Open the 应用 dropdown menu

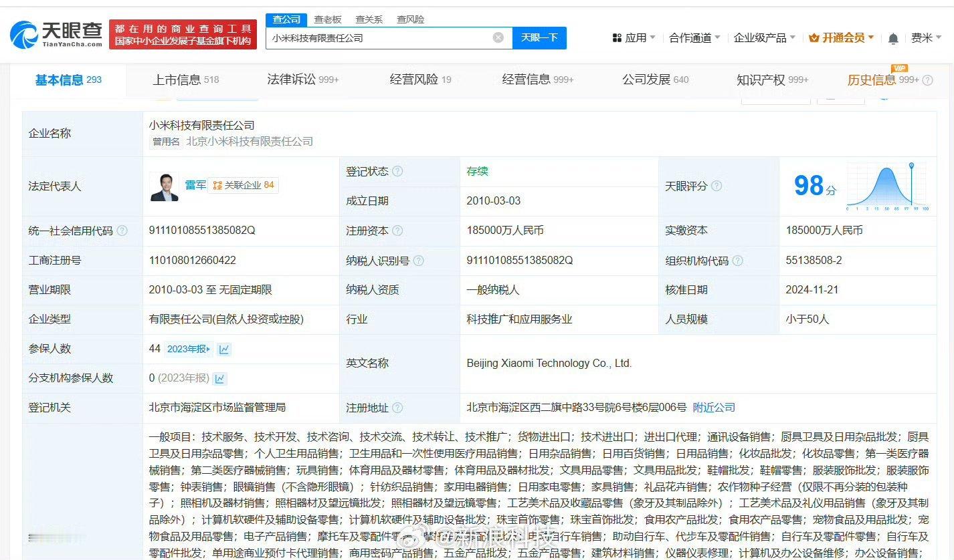coord(634,38)
